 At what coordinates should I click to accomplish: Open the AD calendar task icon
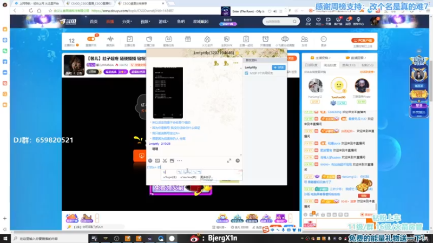[168, 39]
